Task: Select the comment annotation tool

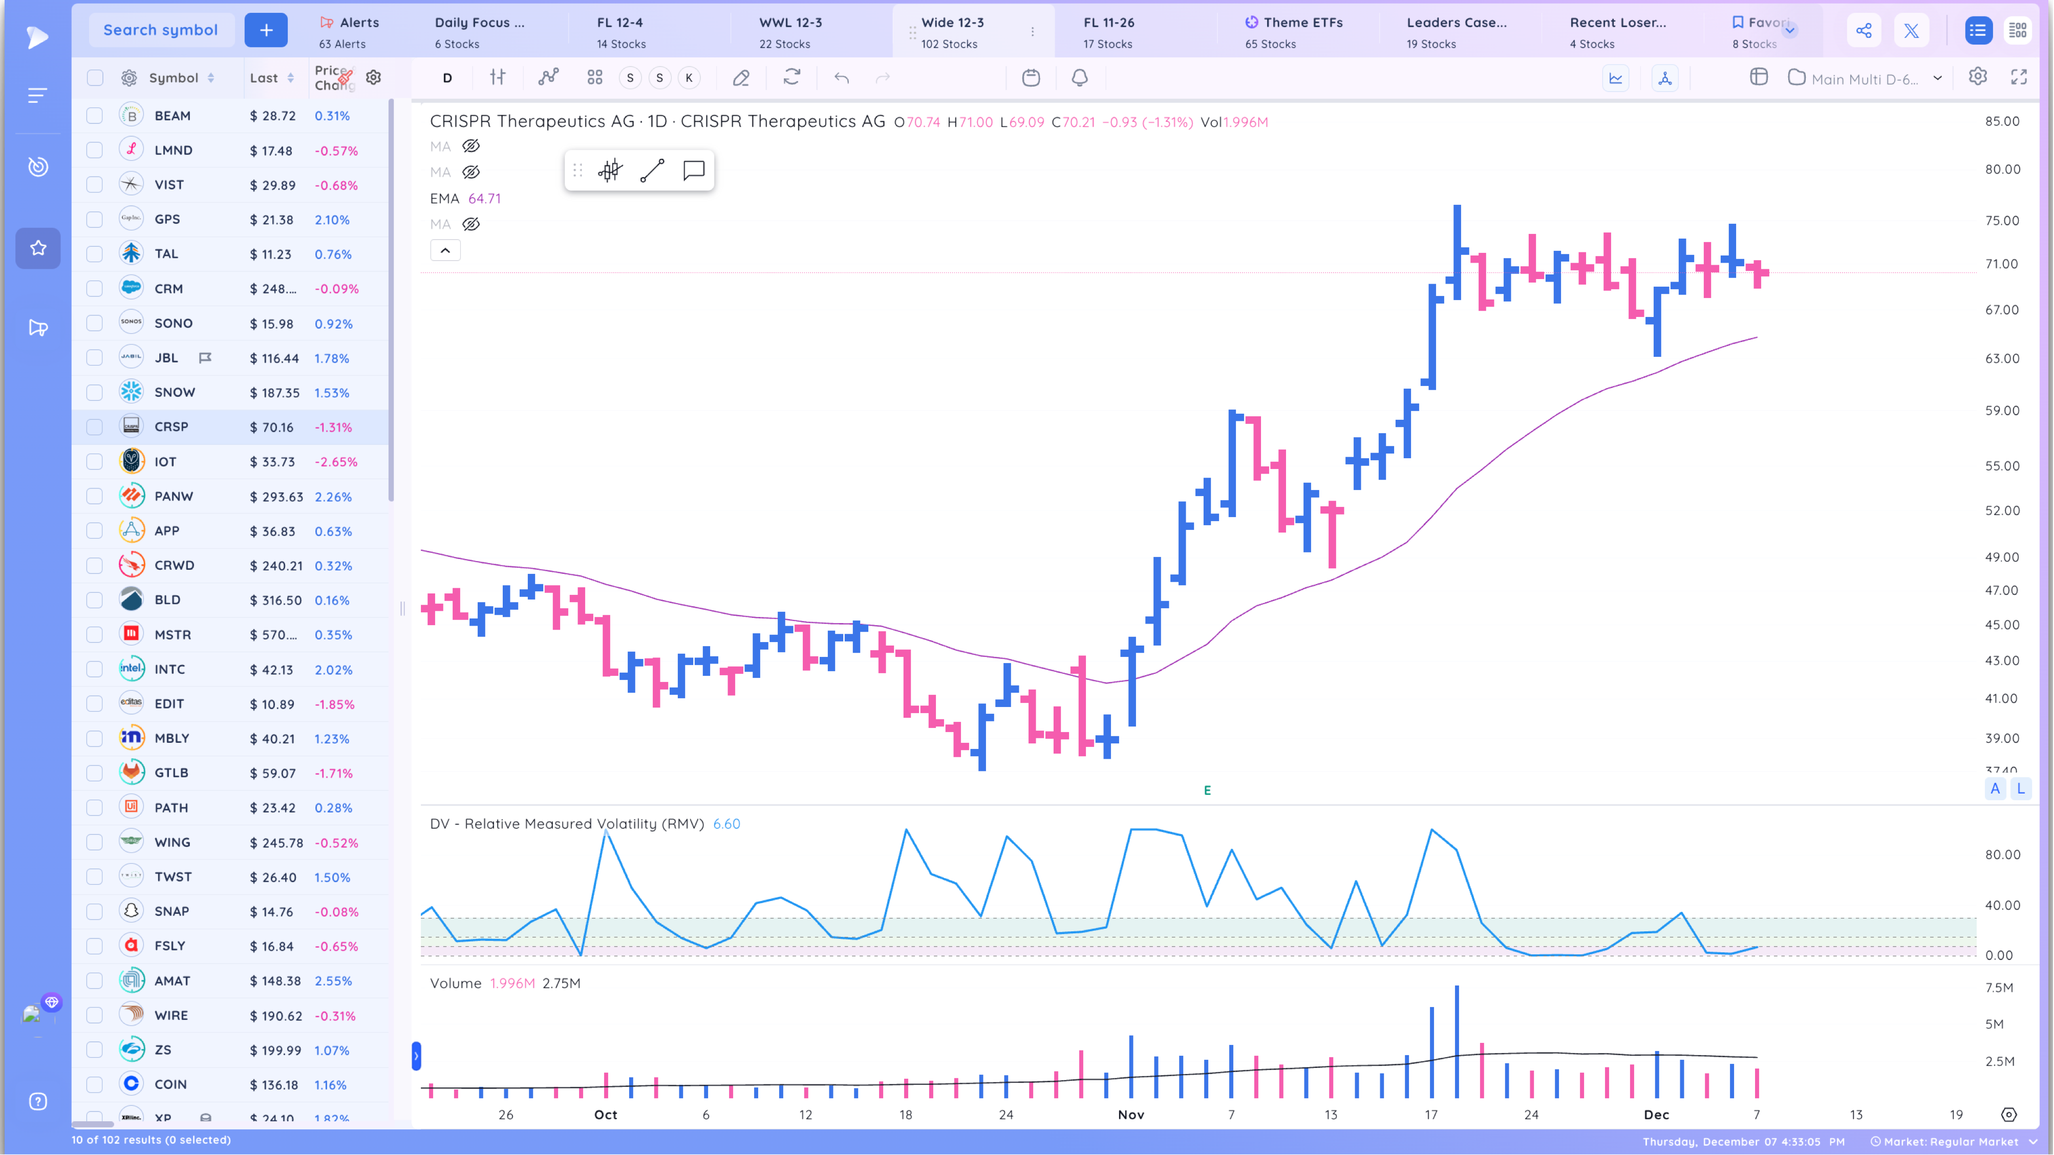Action: point(694,170)
